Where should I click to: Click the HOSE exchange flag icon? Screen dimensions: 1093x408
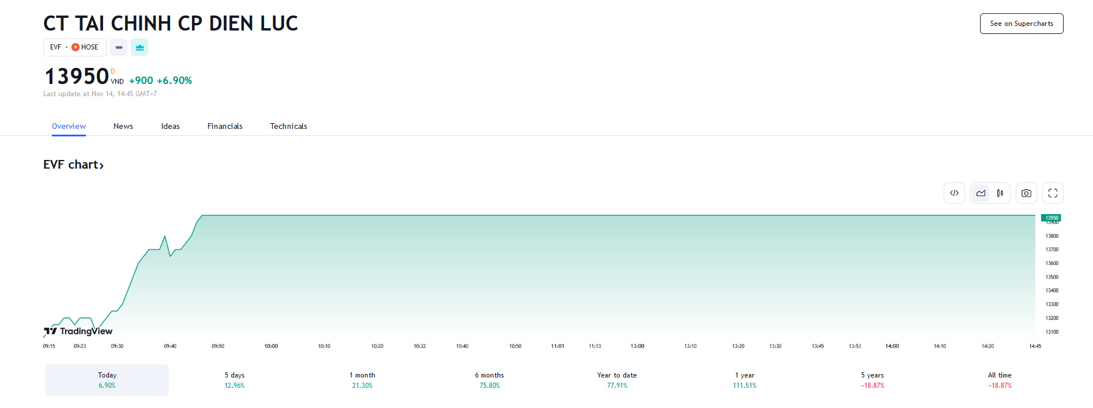pyautogui.click(x=76, y=47)
